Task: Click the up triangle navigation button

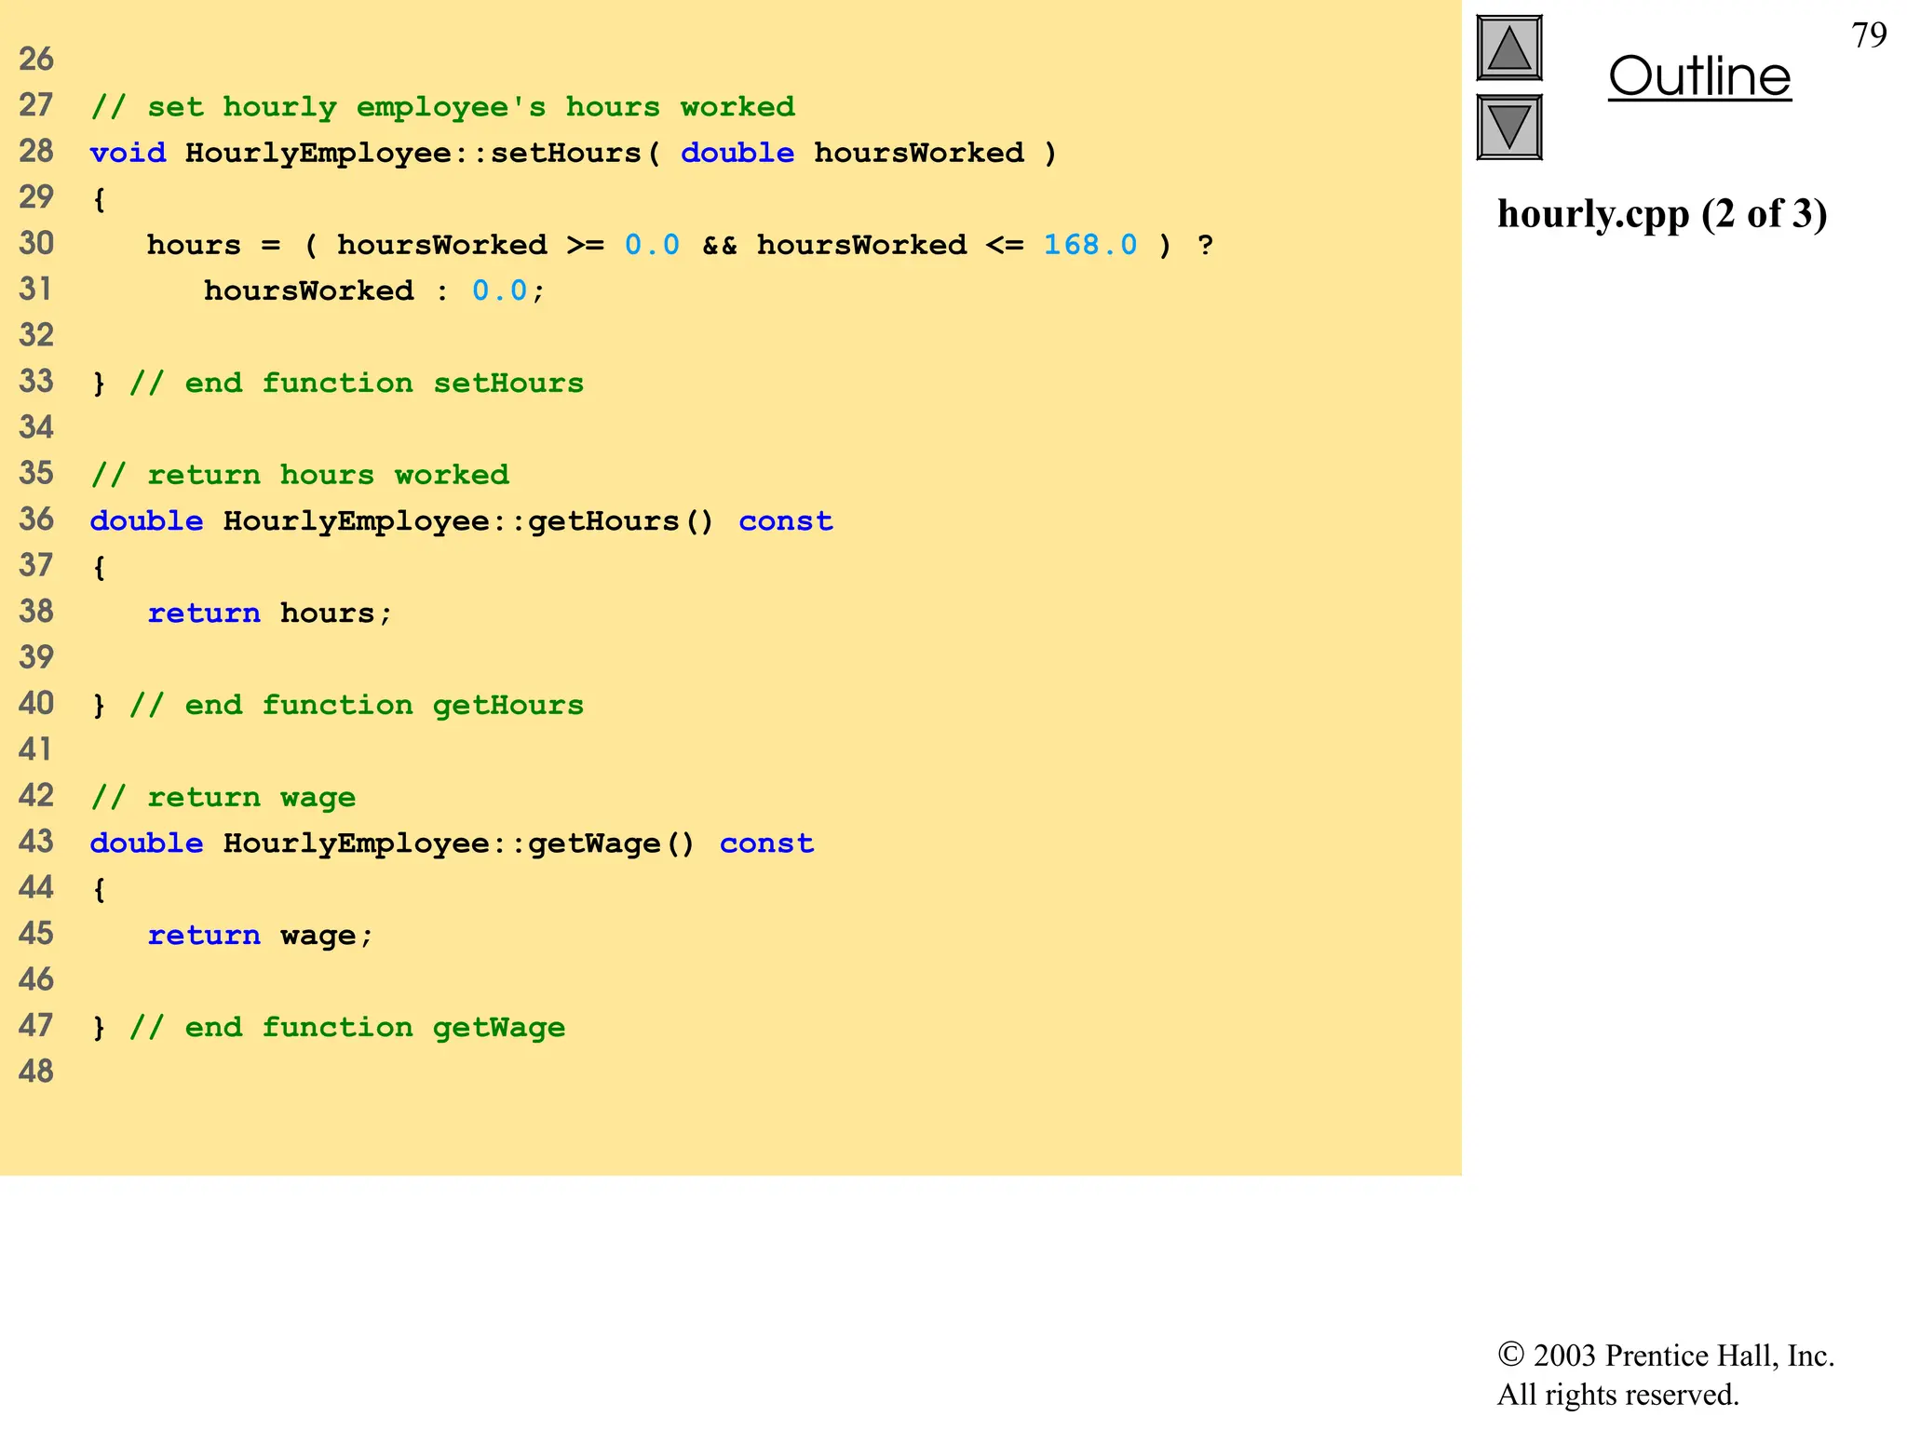Action: coord(1508,48)
